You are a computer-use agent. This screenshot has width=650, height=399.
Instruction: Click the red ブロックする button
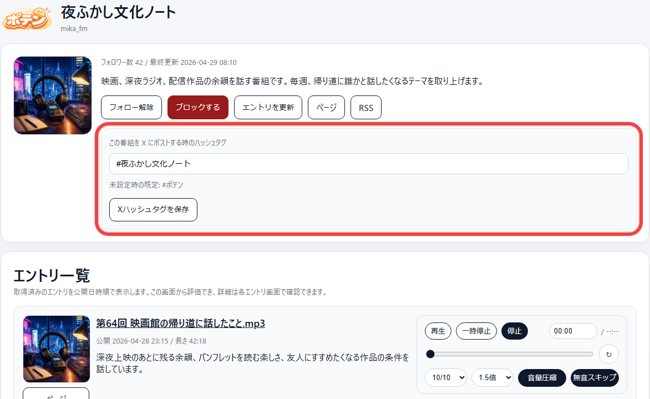198,108
